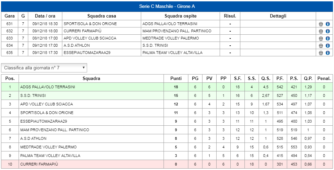Open info icon for match 634
The image size is (334, 170).
[327, 46]
